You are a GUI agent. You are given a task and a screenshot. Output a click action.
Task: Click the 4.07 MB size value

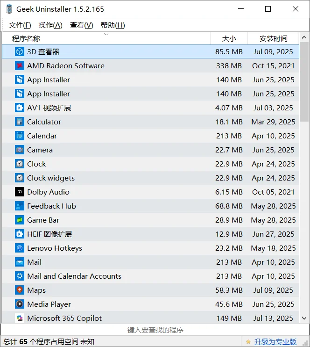point(229,108)
